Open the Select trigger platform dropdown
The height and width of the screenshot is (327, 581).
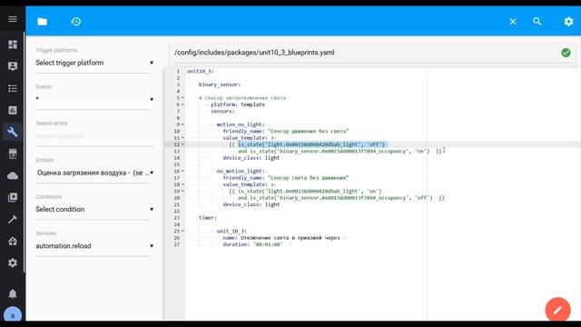(94, 63)
